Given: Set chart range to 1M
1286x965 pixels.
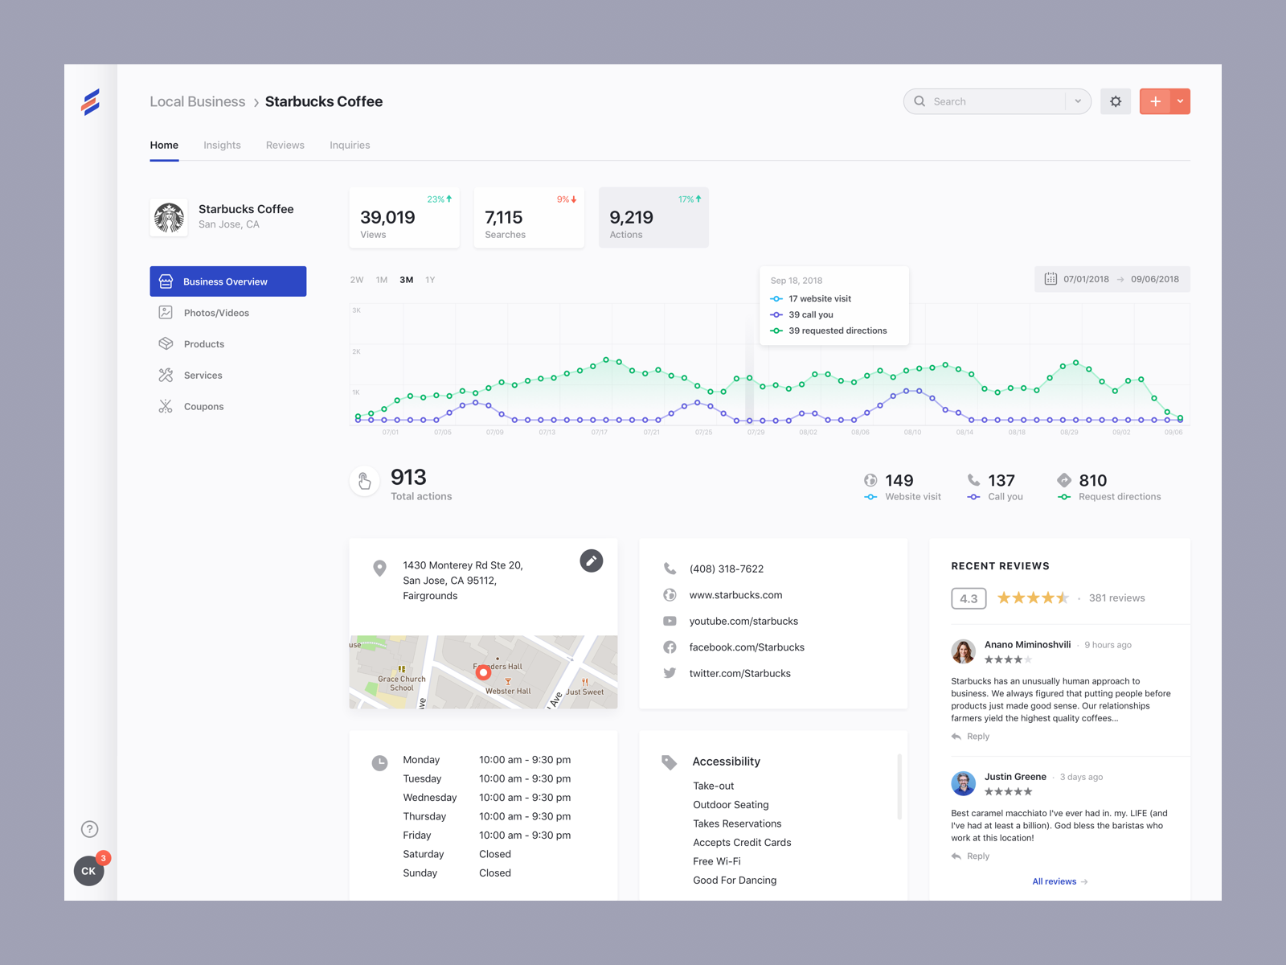Looking at the screenshot, I should click(x=382, y=280).
